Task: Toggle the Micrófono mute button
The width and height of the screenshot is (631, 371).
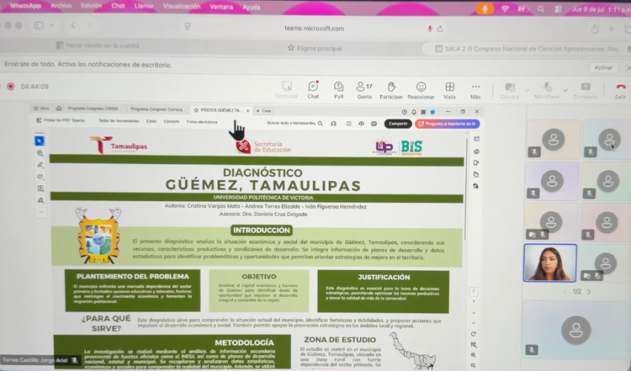Action: pos(546,90)
